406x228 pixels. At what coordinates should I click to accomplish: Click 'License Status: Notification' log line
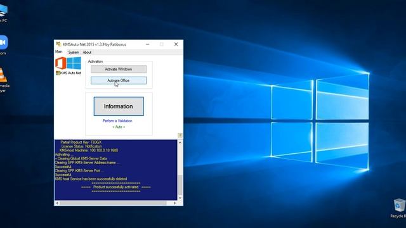(x=81, y=146)
